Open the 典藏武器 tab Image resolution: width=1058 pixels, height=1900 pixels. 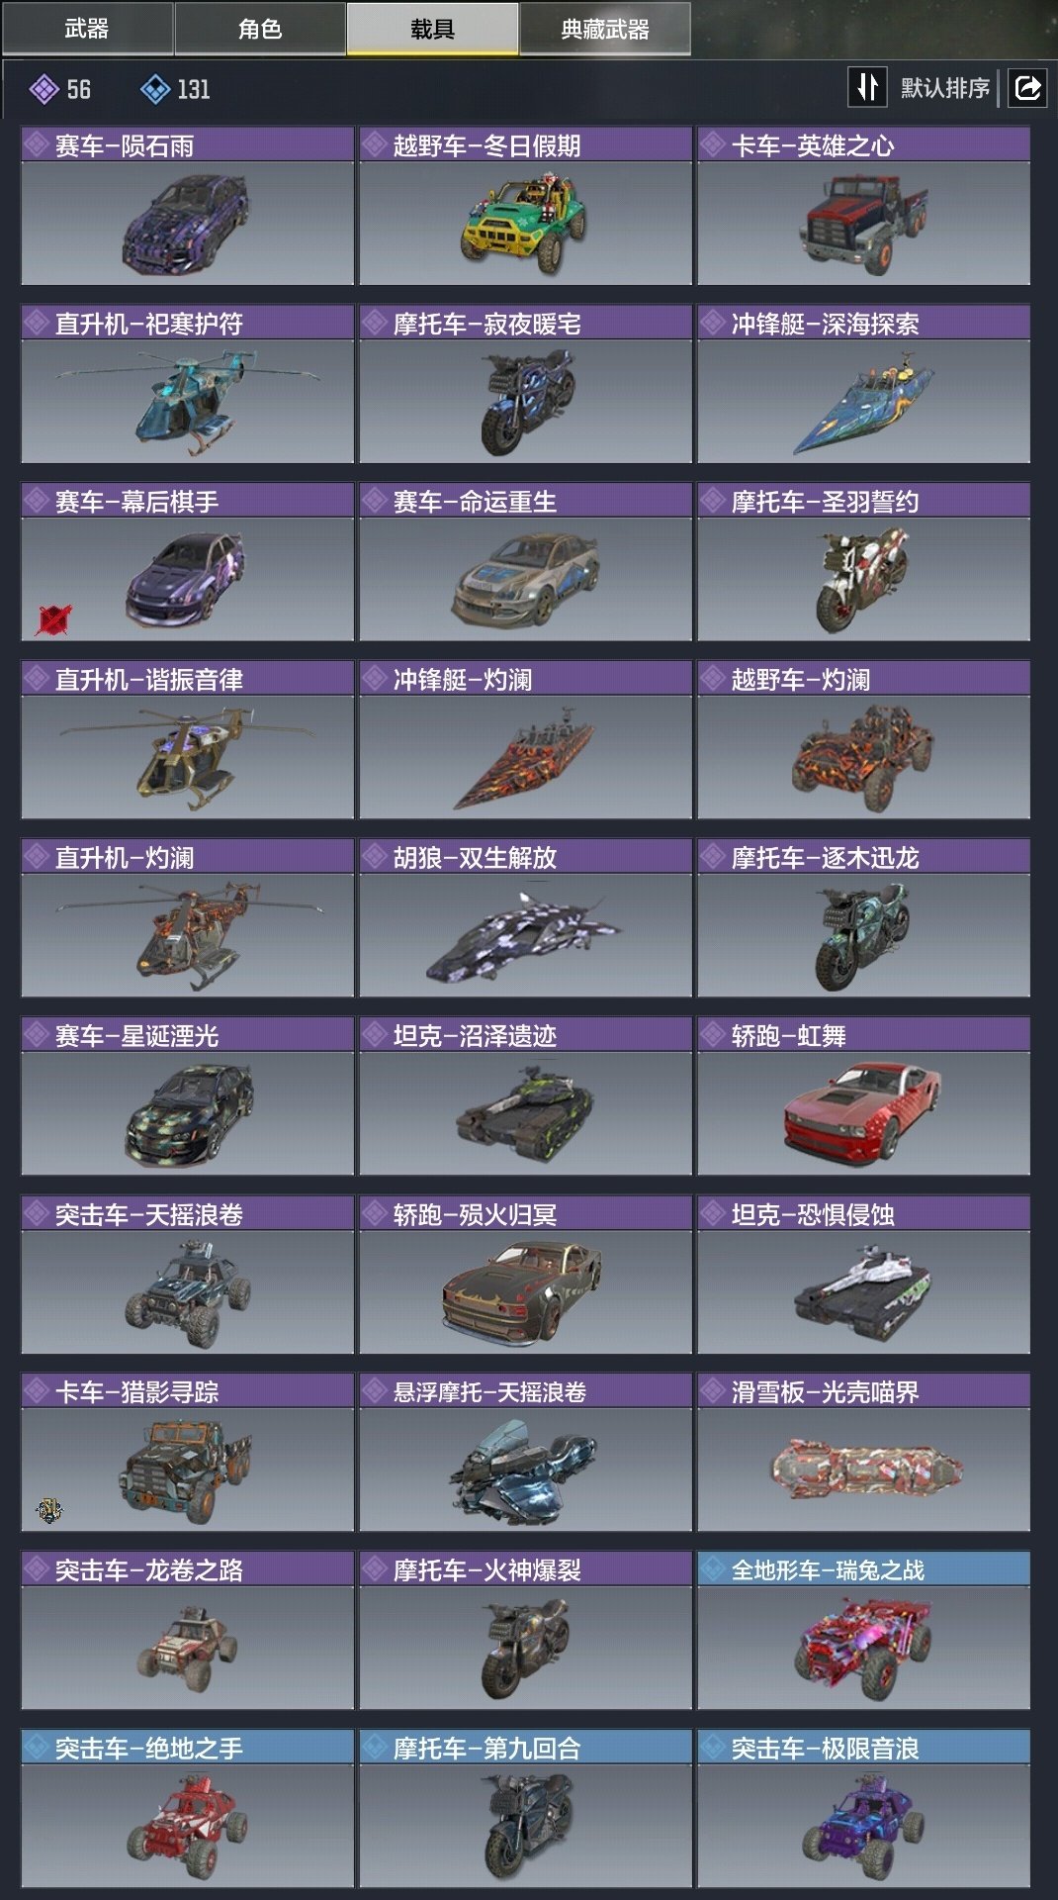[605, 29]
